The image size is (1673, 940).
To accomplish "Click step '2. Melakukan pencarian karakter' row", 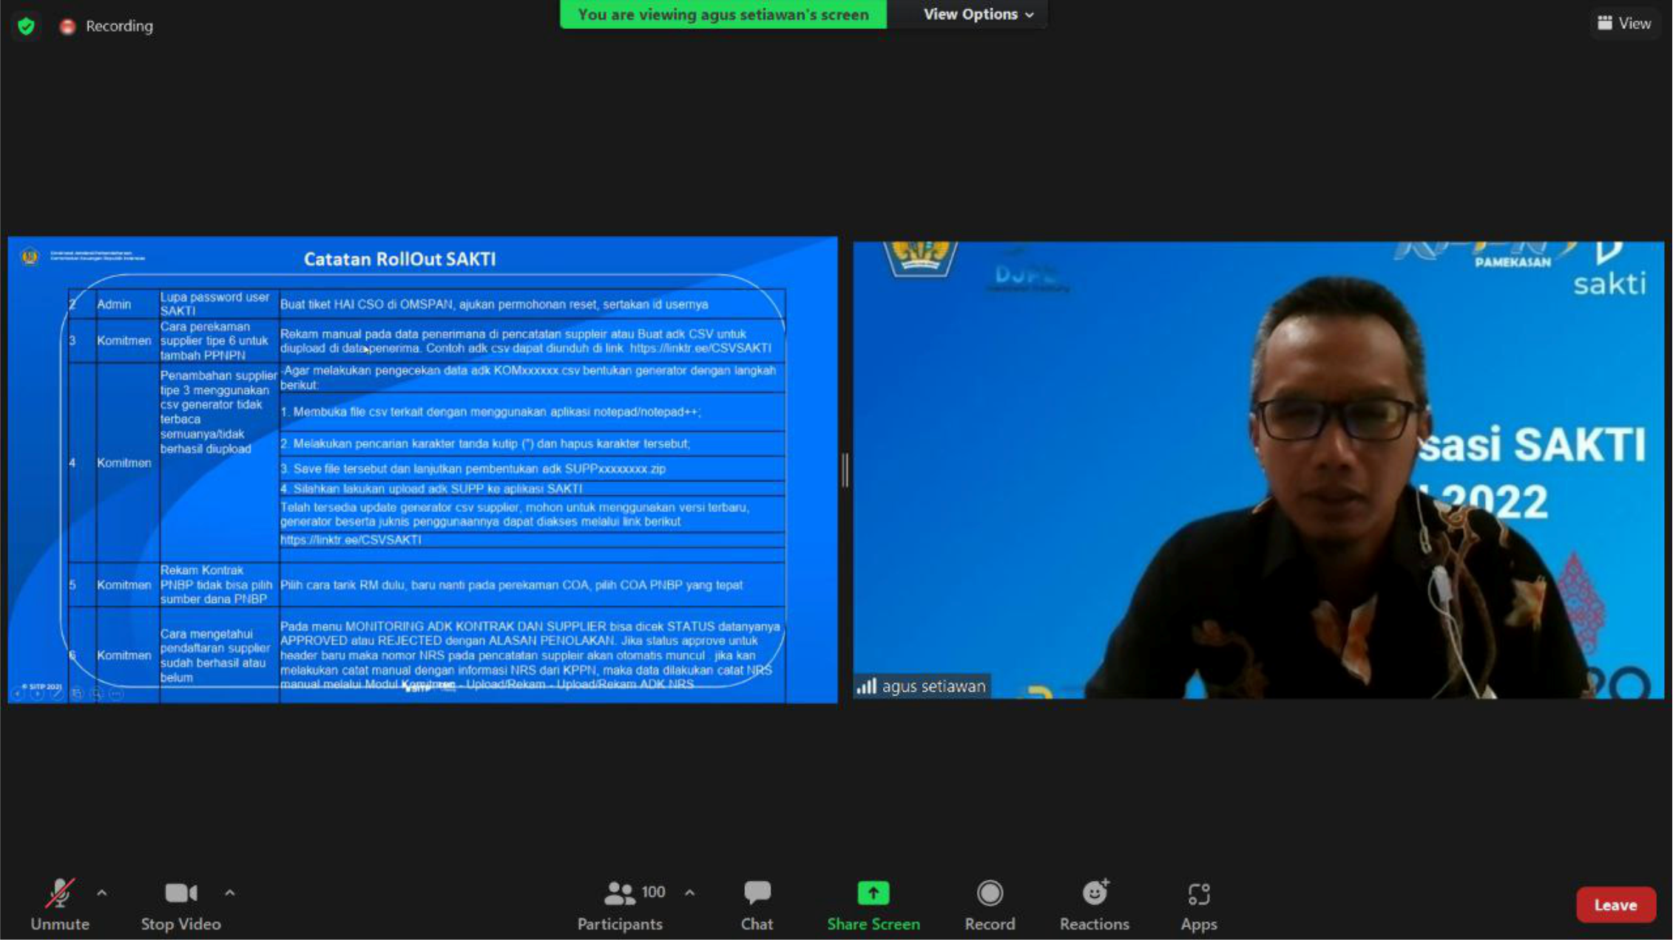I will point(532,443).
